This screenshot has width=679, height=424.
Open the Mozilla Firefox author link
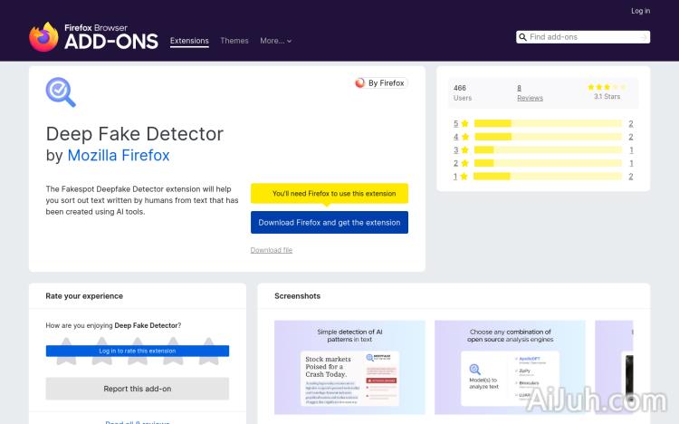119,155
